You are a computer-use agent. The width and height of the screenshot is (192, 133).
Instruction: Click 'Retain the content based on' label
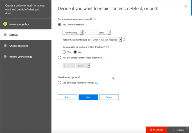(76, 40)
